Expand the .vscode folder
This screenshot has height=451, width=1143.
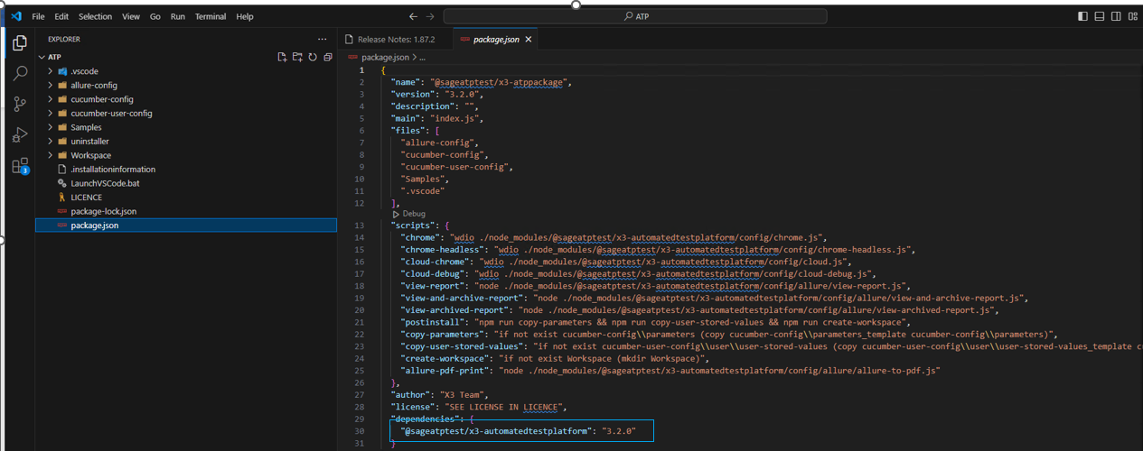pos(51,71)
